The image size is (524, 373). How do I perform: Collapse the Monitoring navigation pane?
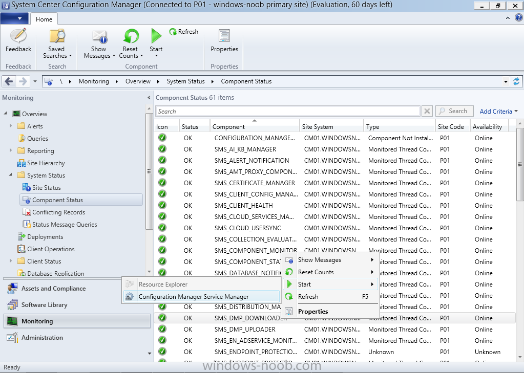tap(149, 98)
